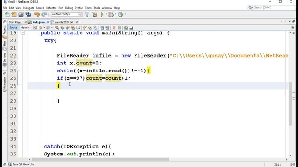
Task: Click the Next Bookmark icon
Action: [x=90, y=28]
